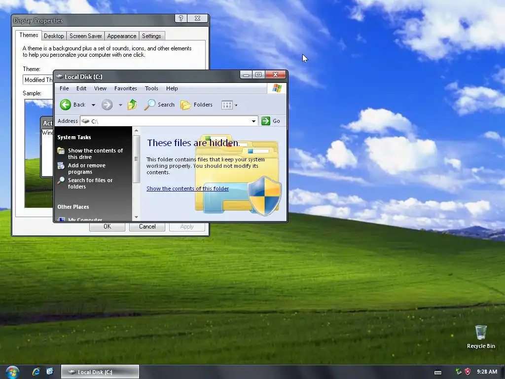Open the Edit menu
The height and width of the screenshot is (379, 505).
81,88
